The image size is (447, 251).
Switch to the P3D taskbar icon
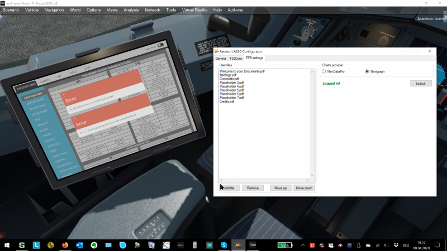click(253, 245)
